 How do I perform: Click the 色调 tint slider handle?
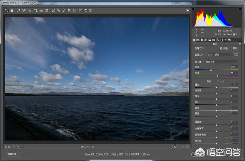tap(217, 76)
